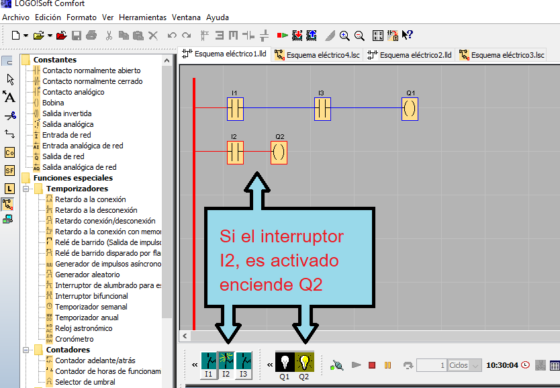Viewport: 560px width, 388px height.
Task: Click the cycles number input field
Action: tap(432, 365)
